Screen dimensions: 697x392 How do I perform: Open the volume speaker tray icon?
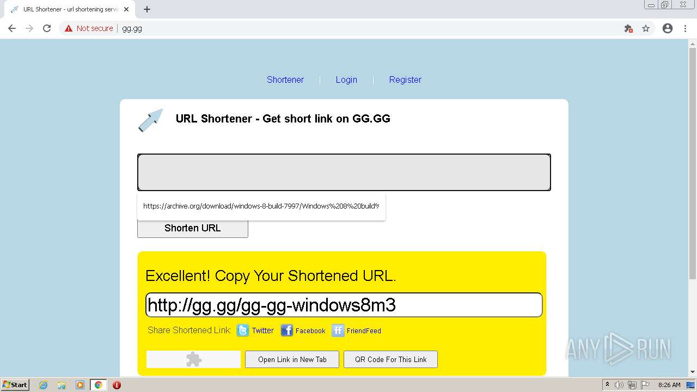coord(619,385)
